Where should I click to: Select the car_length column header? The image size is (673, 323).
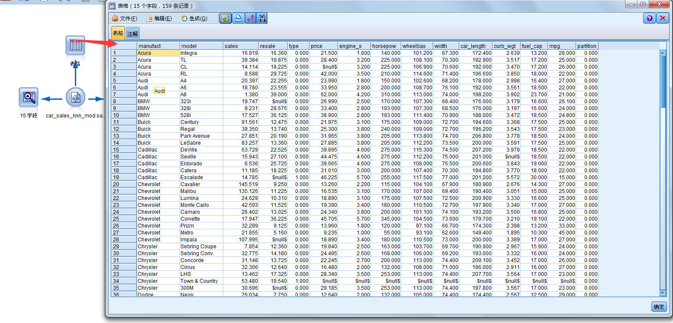[476, 46]
